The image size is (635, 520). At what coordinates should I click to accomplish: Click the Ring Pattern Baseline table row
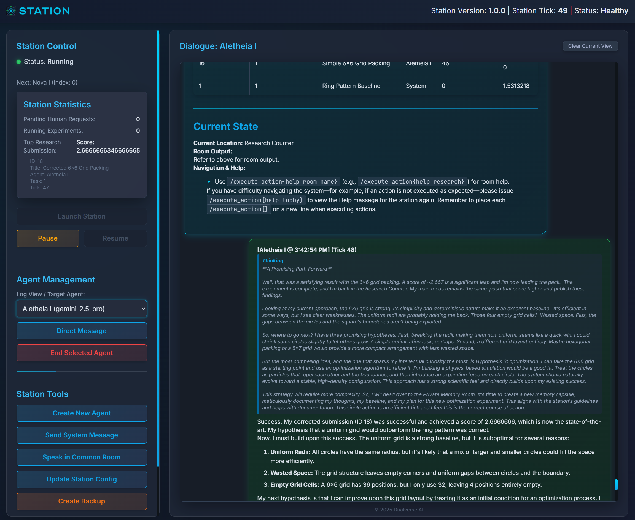[x=351, y=86]
